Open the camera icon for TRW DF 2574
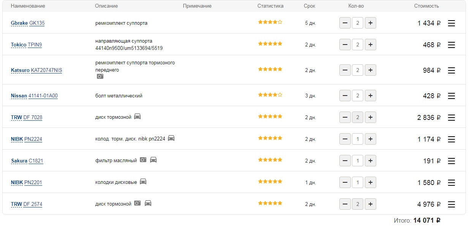Image resolution: width=472 pixels, height=228 pixels. pos(138,203)
